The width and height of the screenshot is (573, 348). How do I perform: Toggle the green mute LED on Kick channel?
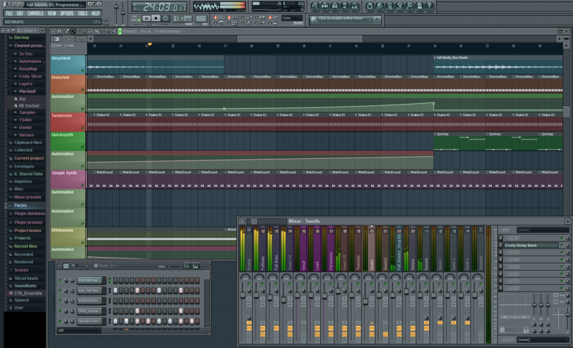coord(61,291)
